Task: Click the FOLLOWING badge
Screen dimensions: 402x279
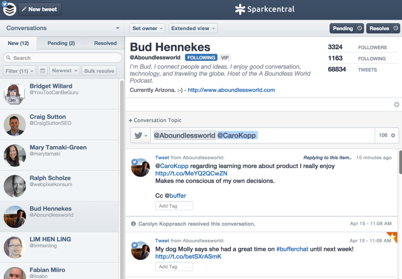Action: [202, 57]
